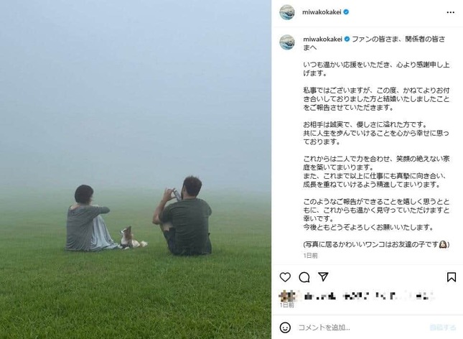Open the emoji picker smiley icon
Image resolution: width=463 pixels, height=339 pixels.
coord(285,328)
